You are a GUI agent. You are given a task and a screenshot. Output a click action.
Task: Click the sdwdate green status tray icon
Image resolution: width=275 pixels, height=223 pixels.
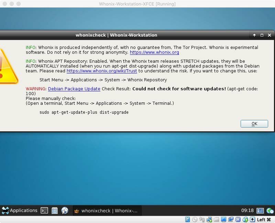point(270,211)
